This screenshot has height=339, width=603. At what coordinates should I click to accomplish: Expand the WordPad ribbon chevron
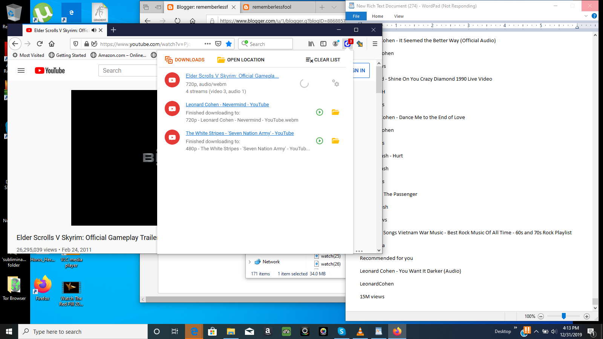pos(586,16)
